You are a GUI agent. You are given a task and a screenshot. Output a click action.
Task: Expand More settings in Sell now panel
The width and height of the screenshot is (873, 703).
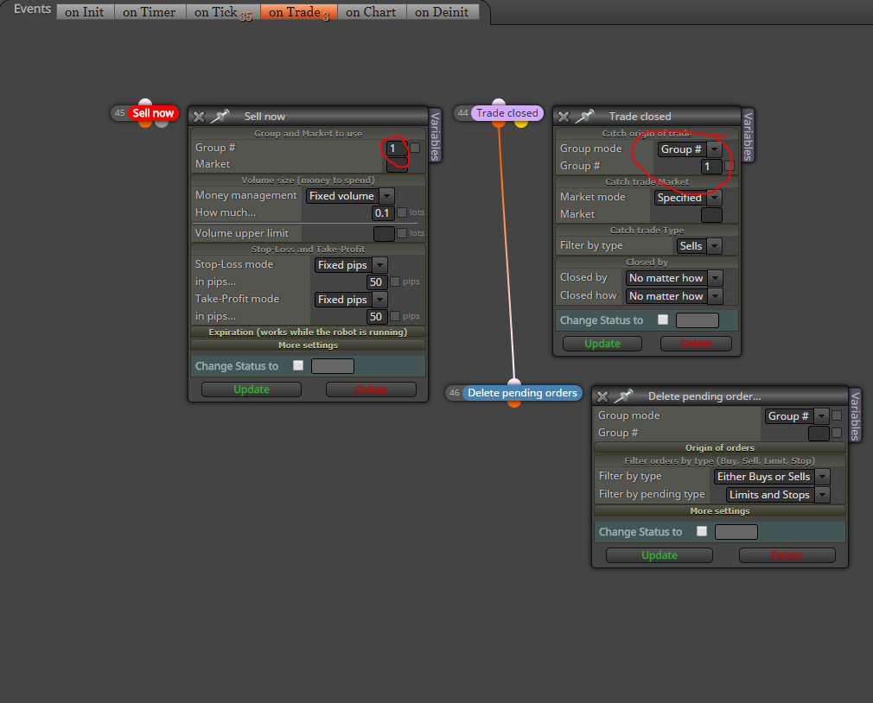tap(308, 345)
